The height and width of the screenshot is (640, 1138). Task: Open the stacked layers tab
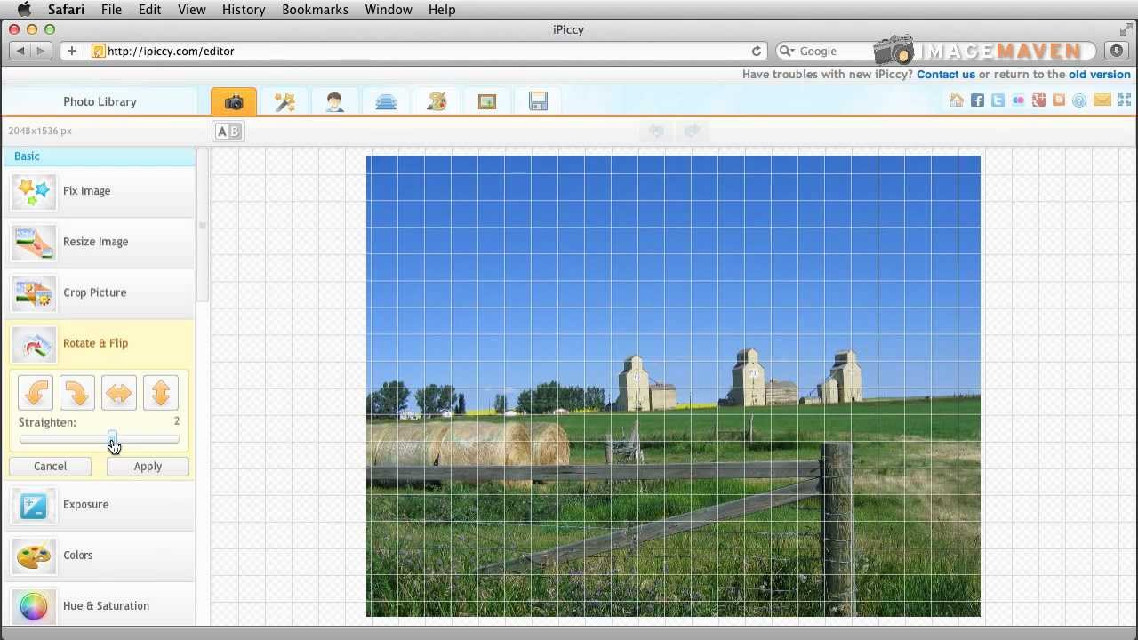point(386,101)
